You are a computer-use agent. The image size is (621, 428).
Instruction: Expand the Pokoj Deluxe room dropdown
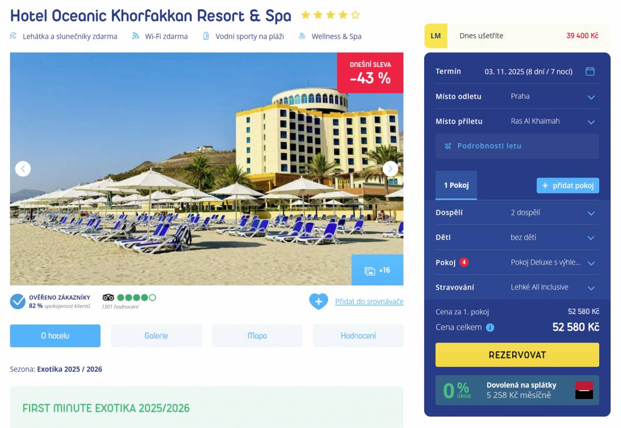tap(517, 263)
